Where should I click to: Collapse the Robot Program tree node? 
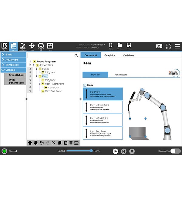[x=34, y=62]
